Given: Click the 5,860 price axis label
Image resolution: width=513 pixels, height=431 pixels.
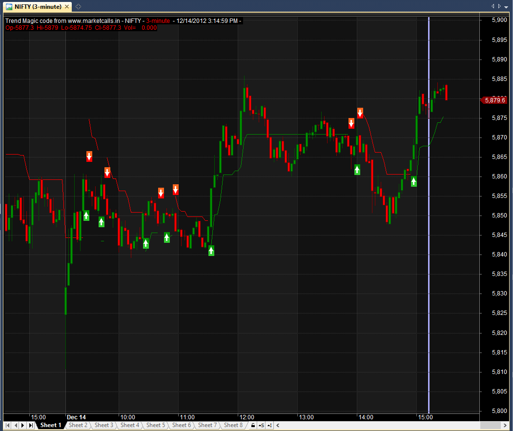Looking at the screenshot, I should point(499,176).
